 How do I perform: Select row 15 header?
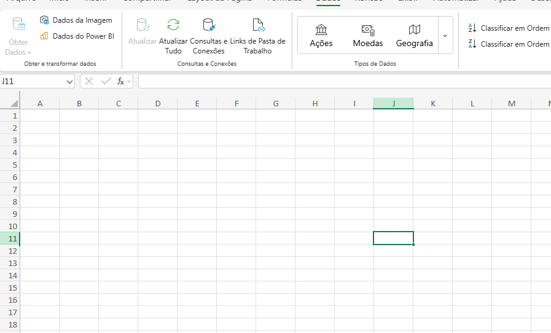10,288
